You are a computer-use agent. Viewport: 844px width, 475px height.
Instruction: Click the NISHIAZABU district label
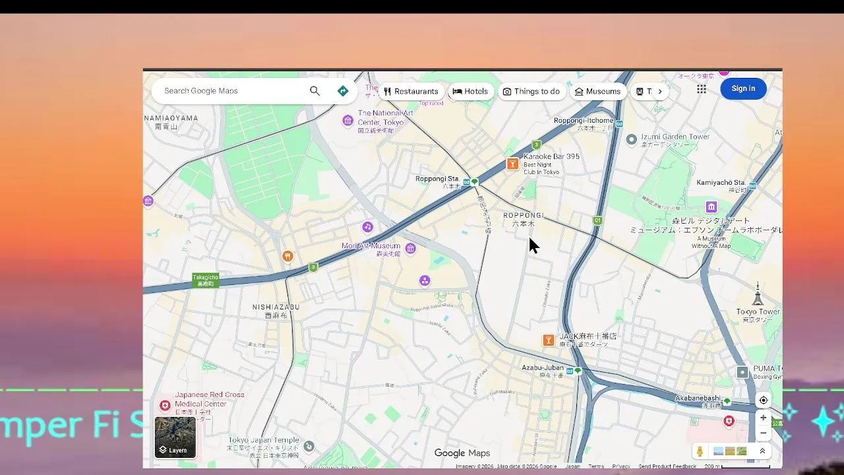276,307
